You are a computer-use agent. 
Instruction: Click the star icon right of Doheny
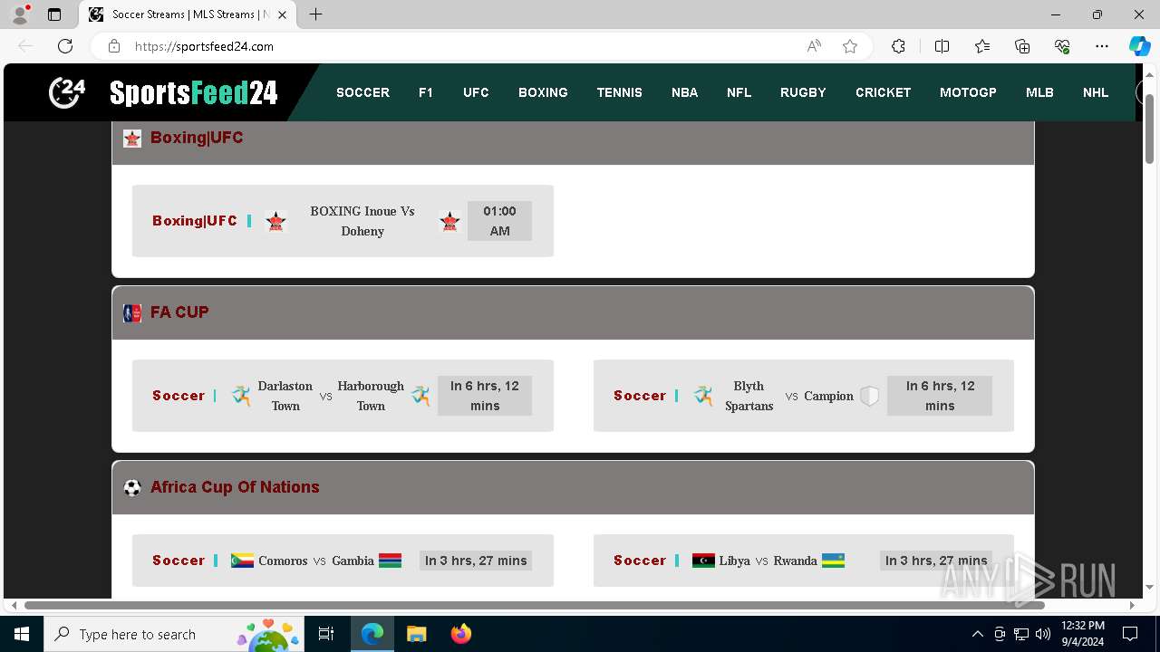[x=449, y=221]
